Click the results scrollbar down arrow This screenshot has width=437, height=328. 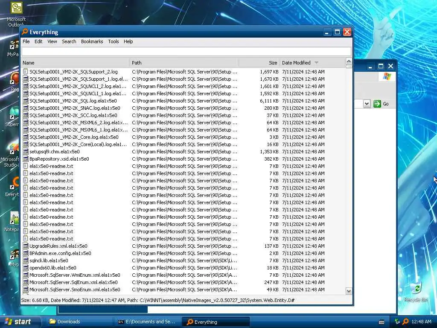point(349,291)
